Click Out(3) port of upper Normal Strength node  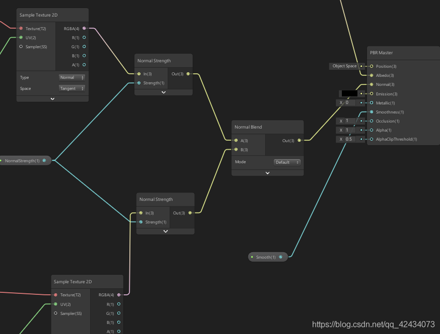(188, 74)
